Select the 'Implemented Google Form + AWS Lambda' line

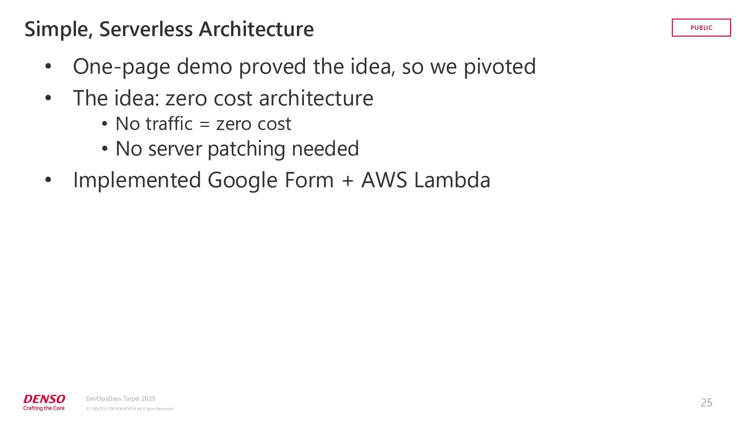(x=282, y=180)
